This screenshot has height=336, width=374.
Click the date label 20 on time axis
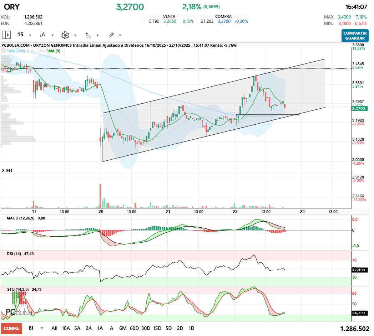coord(101,211)
